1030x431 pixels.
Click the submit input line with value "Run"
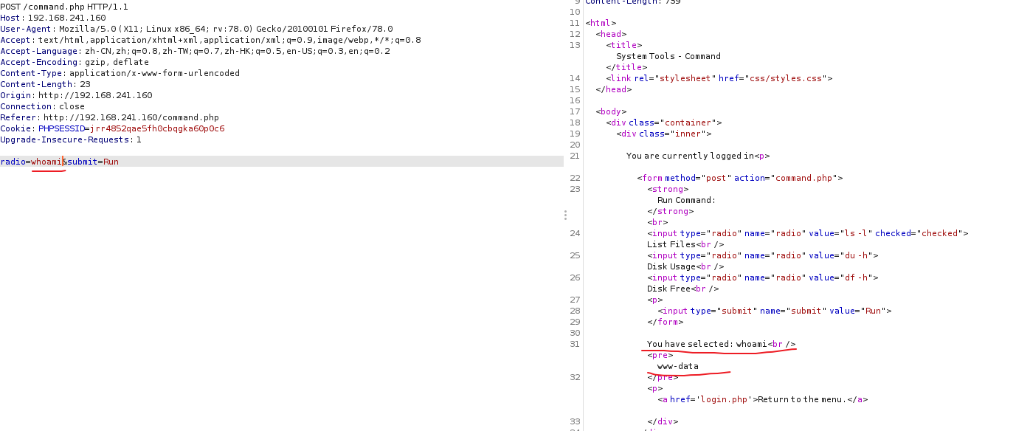pos(775,311)
